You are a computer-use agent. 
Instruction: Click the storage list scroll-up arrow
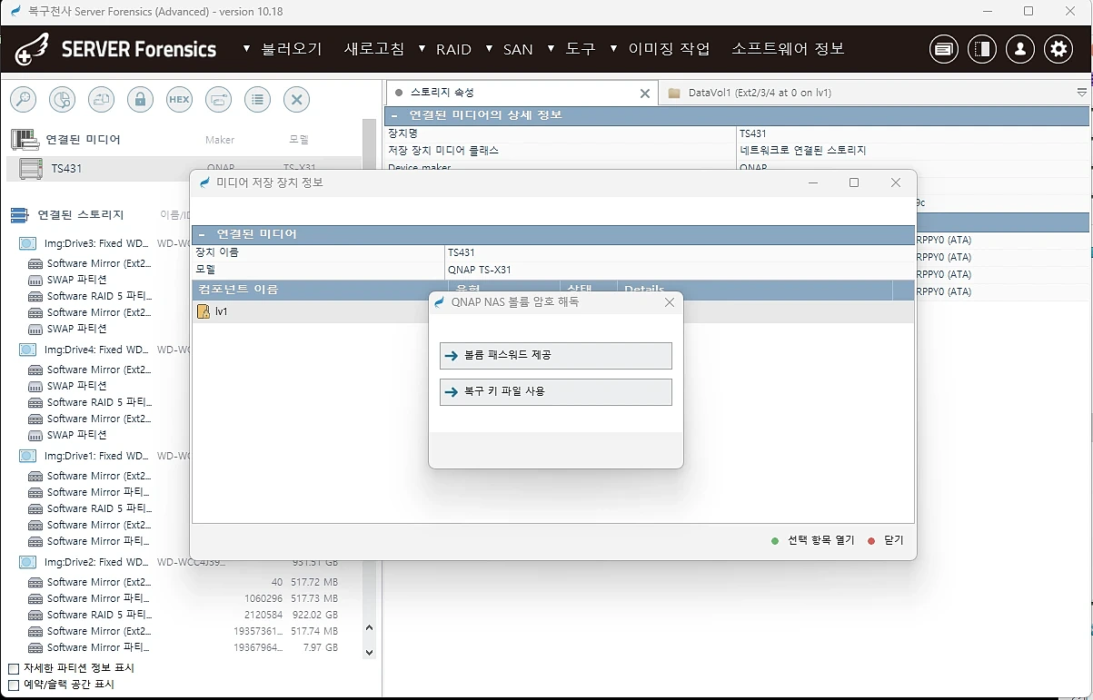pyautogui.click(x=369, y=627)
